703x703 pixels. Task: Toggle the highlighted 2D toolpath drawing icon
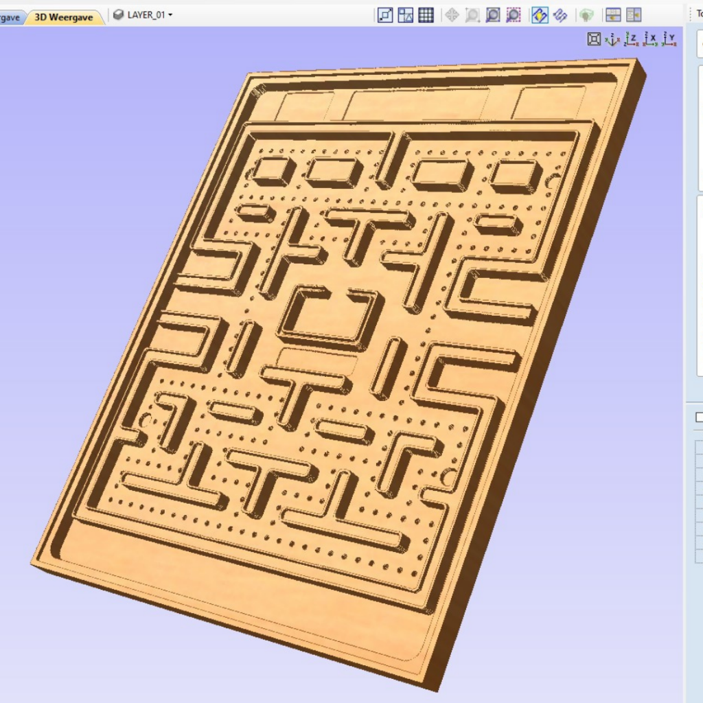coord(540,15)
